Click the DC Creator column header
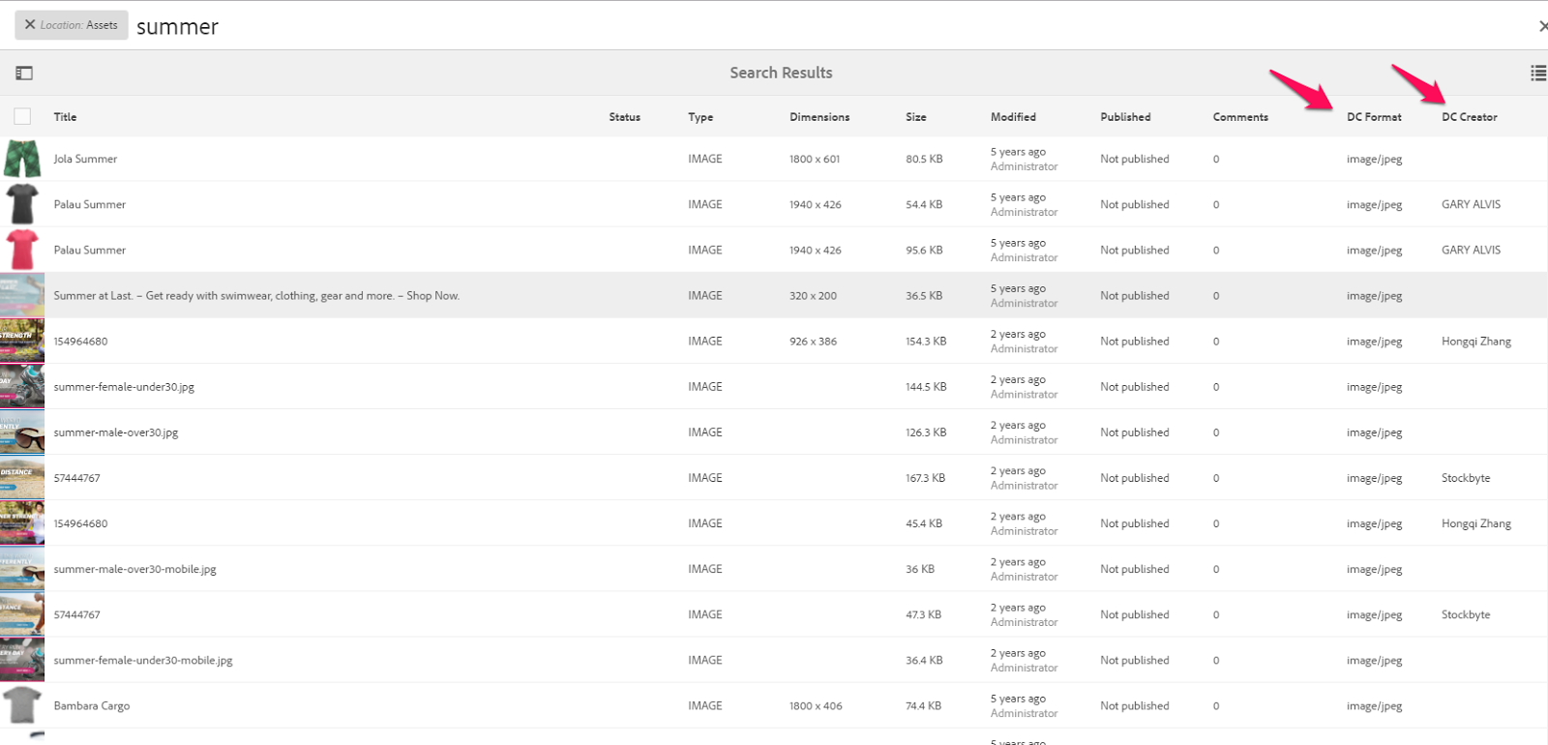The width and height of the screenshot is (1548, 745). 1469,117
